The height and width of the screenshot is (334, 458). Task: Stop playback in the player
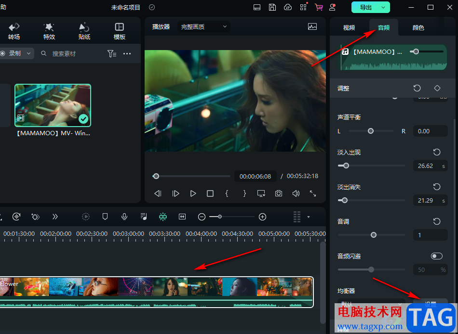pos(210,193)
